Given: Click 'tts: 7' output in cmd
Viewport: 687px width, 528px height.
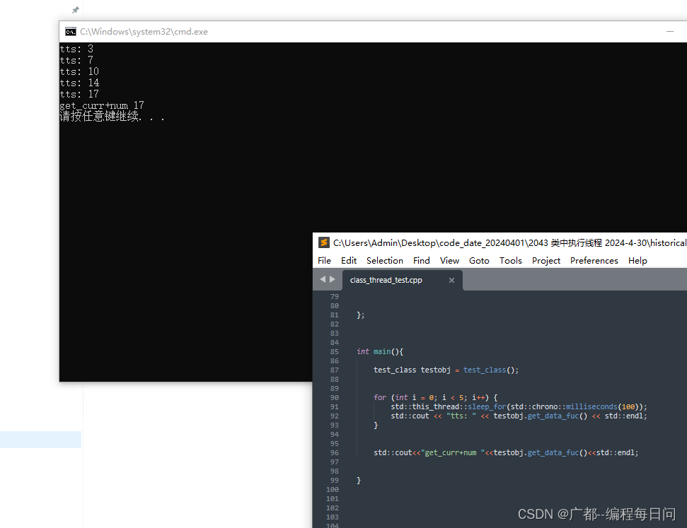Looking at the screenshot, I should [76, 60].
